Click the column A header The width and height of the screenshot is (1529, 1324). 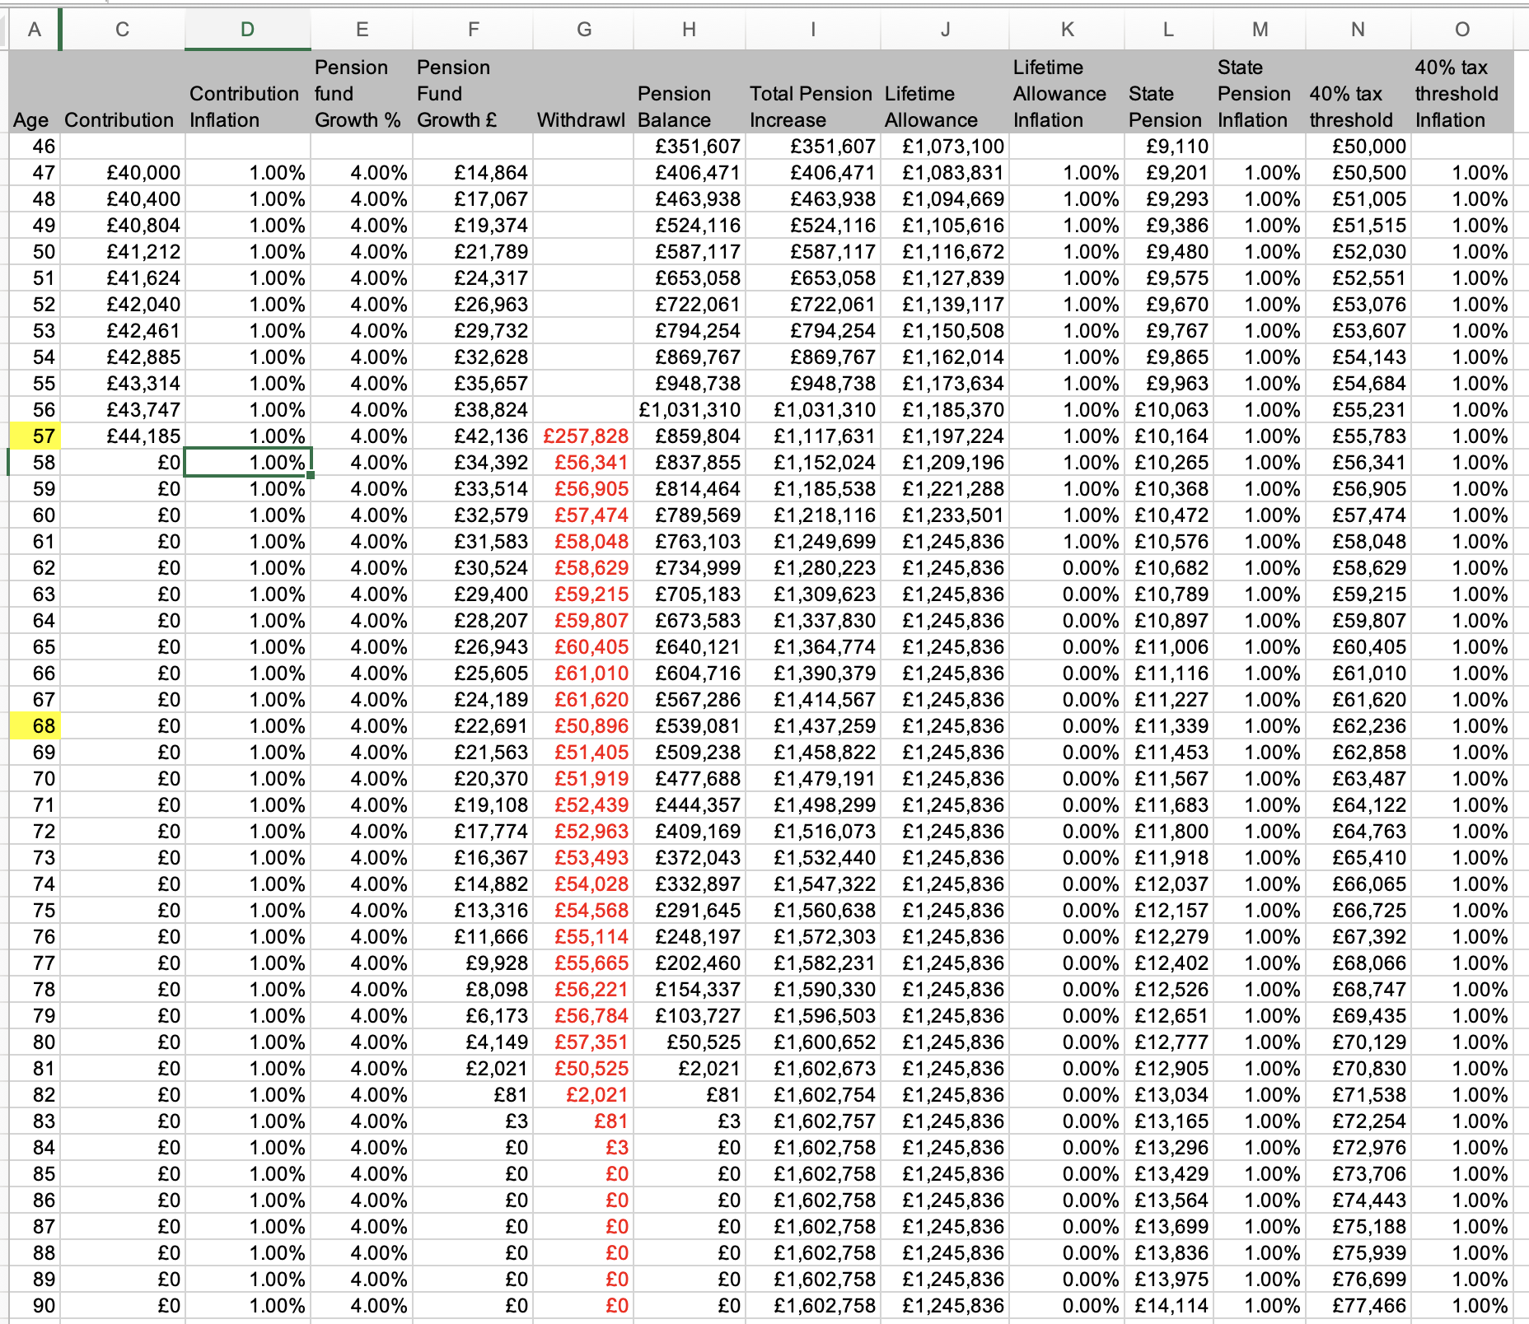pos(34,30)
